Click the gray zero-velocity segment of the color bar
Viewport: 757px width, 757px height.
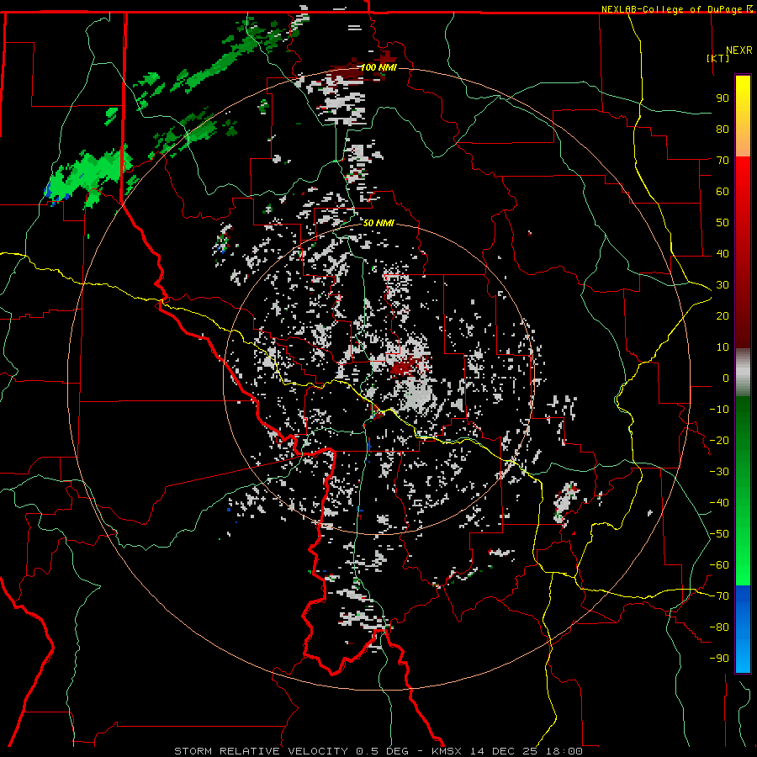point(743,372)
